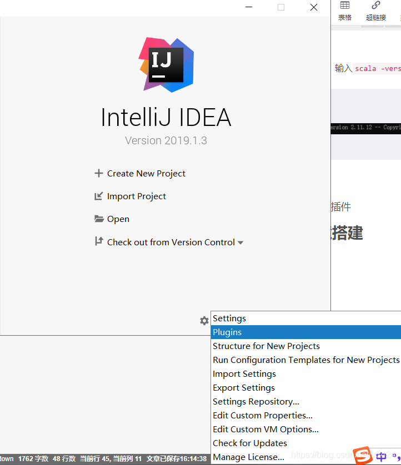Select Settings from the Configure menu
Screen dimensions: 401x465
[x=305, y=318]
